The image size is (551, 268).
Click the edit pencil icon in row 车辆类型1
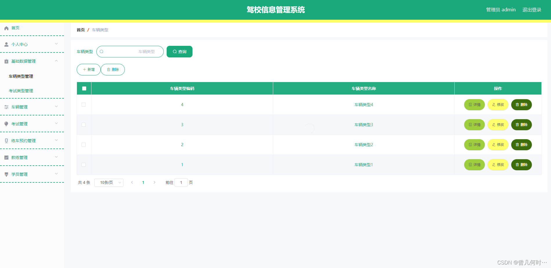pos(494,165)
